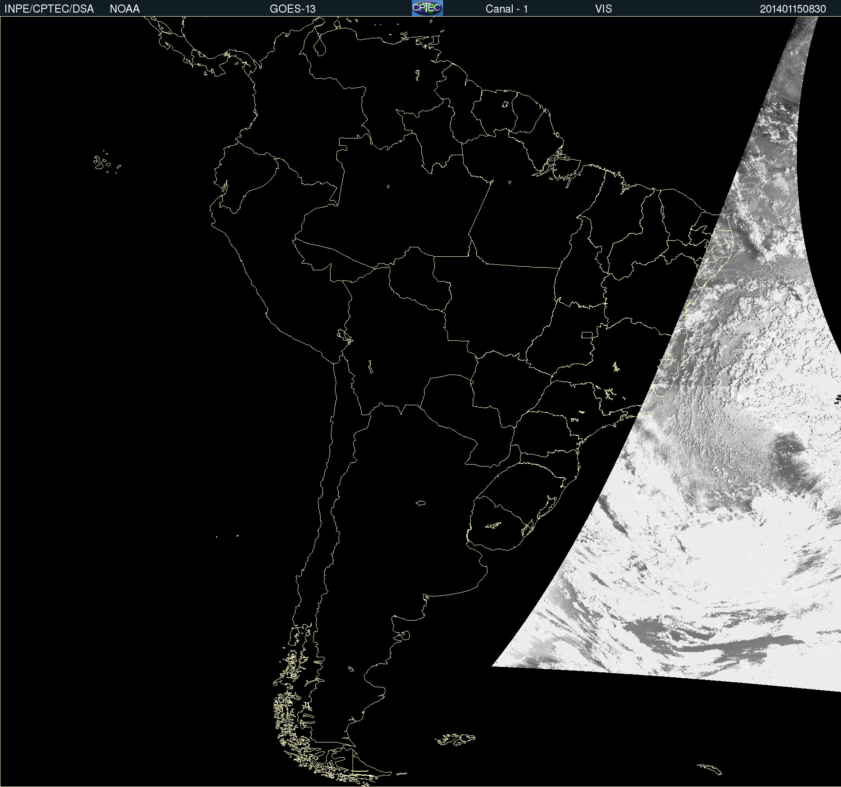Click the Falkland Islands outline
This screenshot has height=787, width=841.
[455, 739]
